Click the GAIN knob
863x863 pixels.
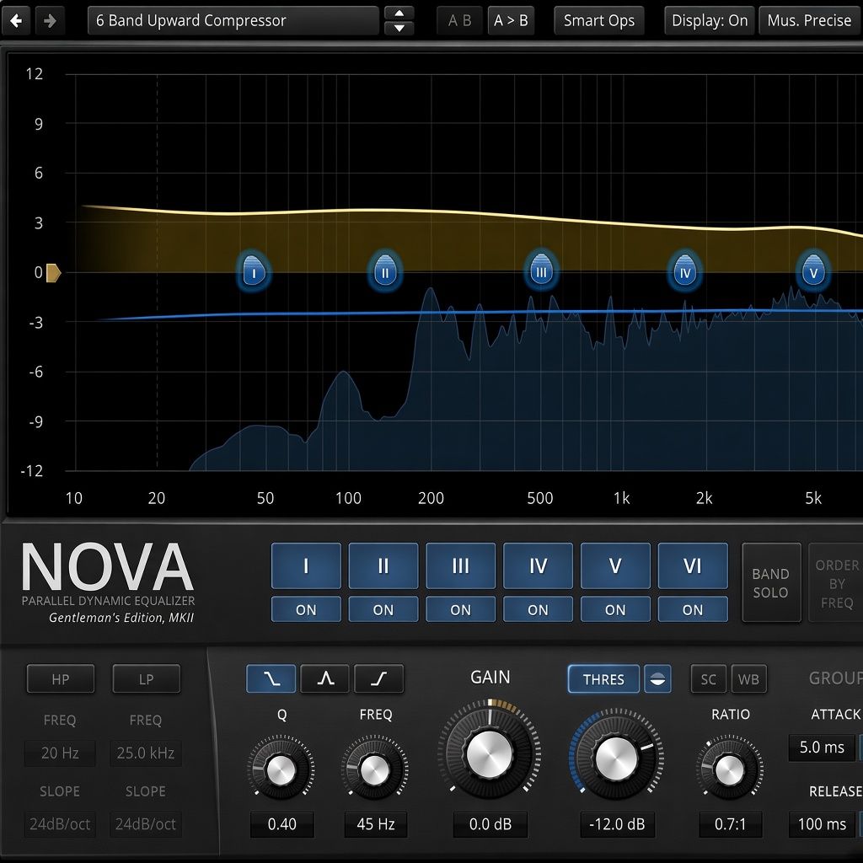(490, 754)
